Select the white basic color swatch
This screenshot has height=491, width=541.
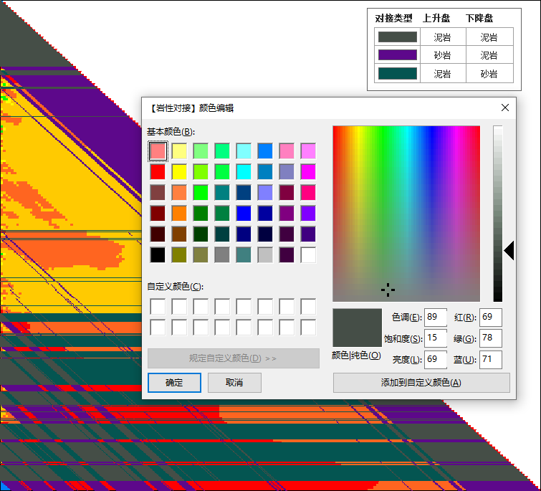[308, 255]
